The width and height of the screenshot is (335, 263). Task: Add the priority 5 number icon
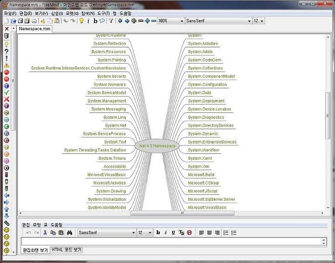pyautogui.click(x=7, y=133)
